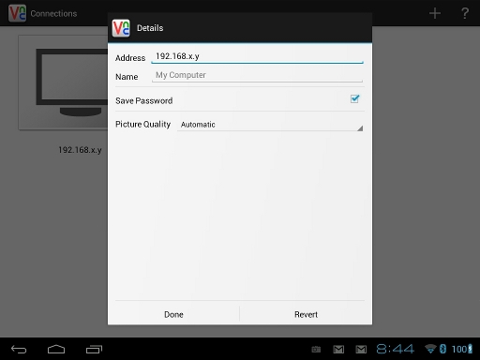The width and height of the screenshot is (480, 360).
Task: Tap the battery 100 indicator
Action: (462, 349)
